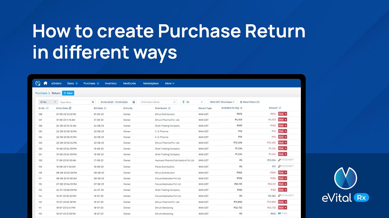
Task: Click RTGS/NEFT payment icon on row 120
Action: click(x=279, y=160)
